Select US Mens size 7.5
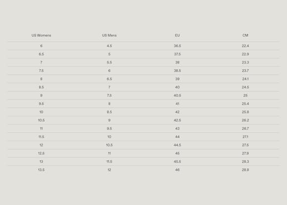Viewport: 287px width, 205px height. tap(109, 96)
